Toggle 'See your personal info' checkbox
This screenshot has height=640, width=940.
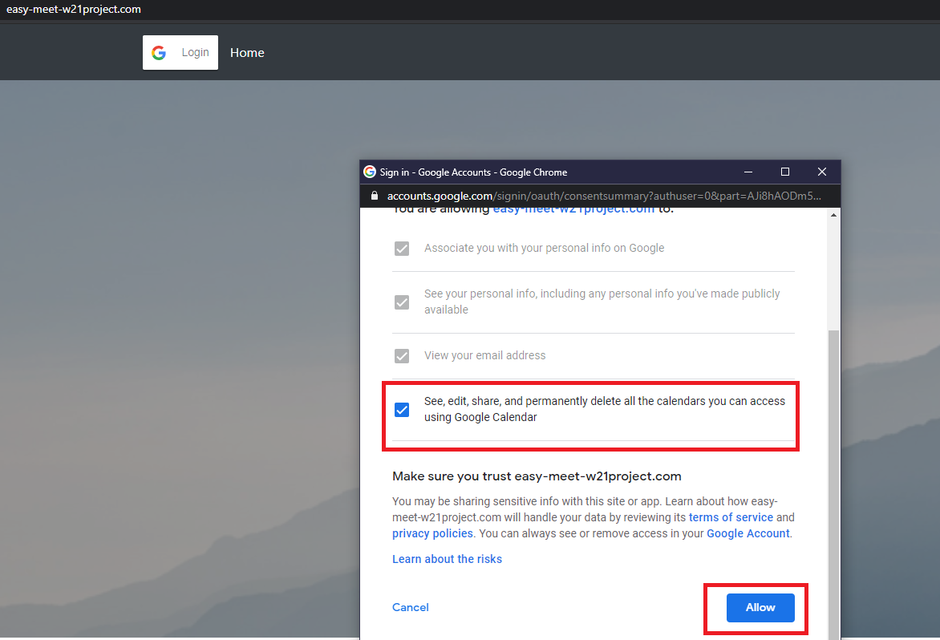402,302
